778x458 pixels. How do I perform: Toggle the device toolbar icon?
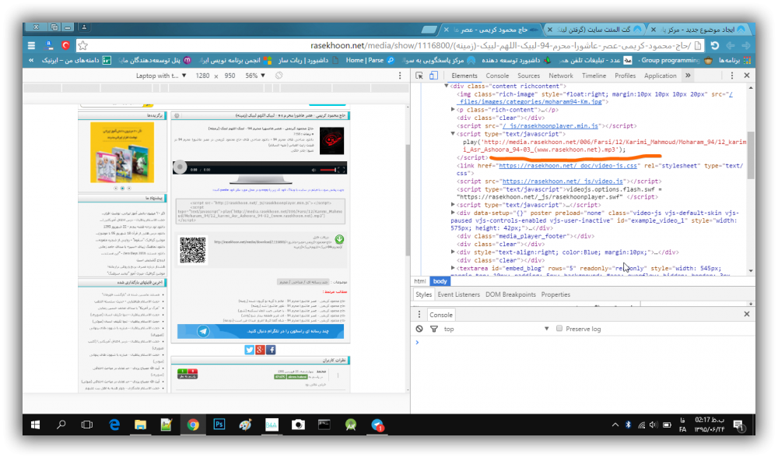point(433,76)
